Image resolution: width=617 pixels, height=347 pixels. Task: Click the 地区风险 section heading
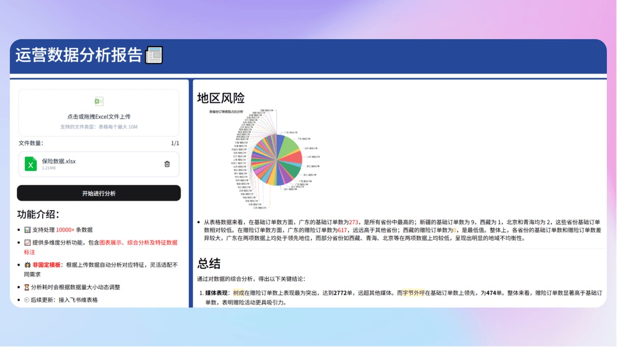(x=221, y=98)
